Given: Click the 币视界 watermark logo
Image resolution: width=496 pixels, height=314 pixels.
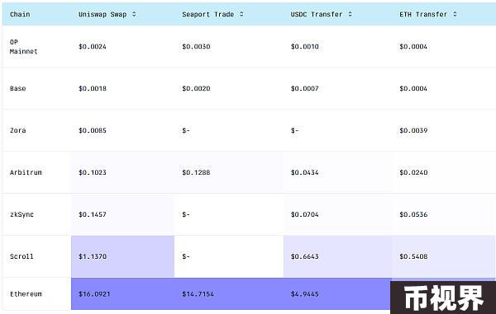Looking at the screenshot, I should 443,298.
